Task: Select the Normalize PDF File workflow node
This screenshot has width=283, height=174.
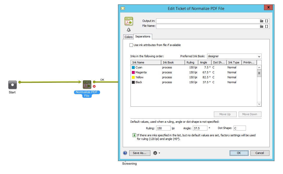Action: click(87, 85)
